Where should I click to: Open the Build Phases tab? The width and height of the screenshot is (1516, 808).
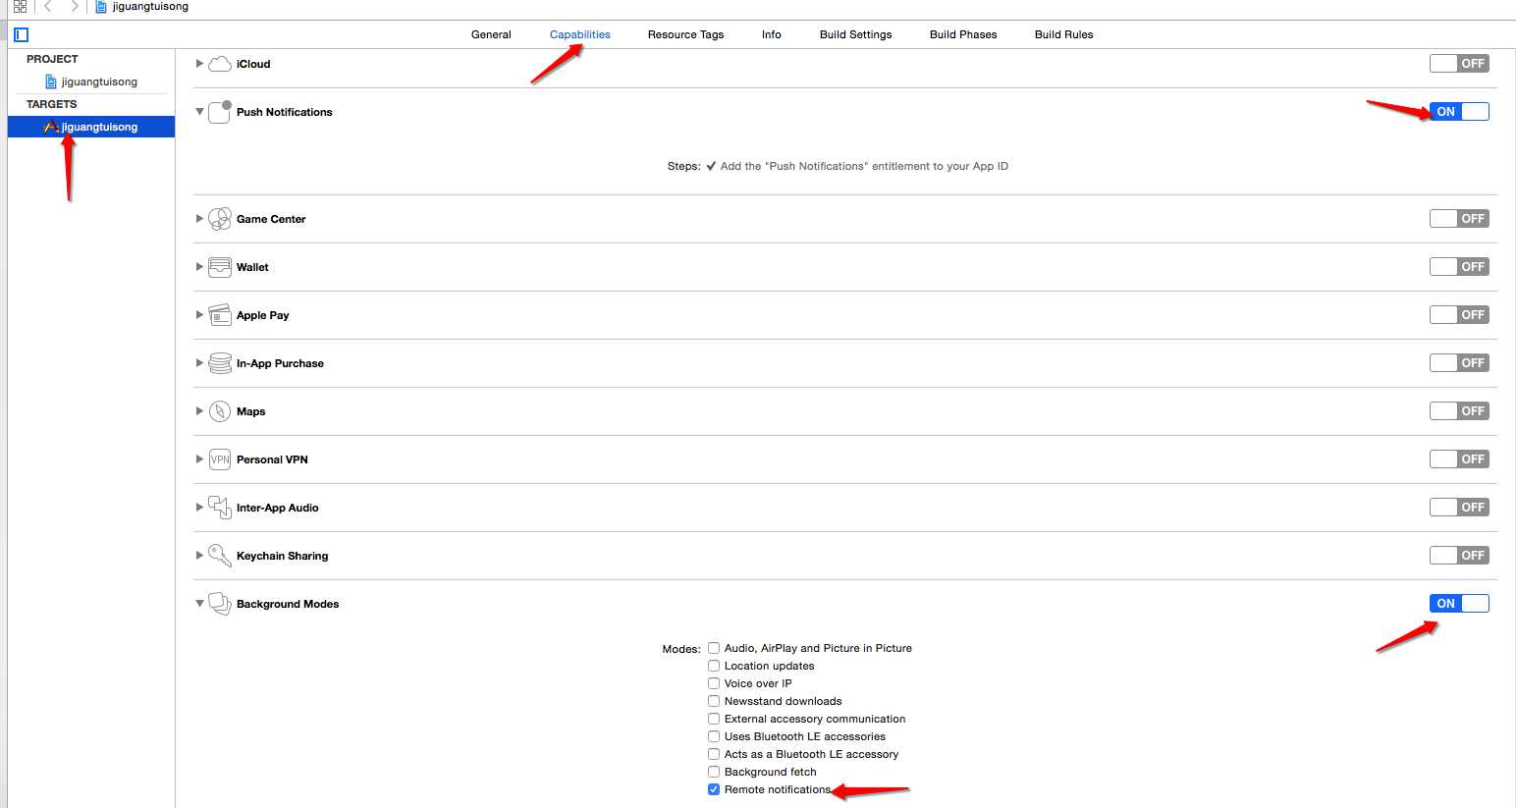point(963,34)
